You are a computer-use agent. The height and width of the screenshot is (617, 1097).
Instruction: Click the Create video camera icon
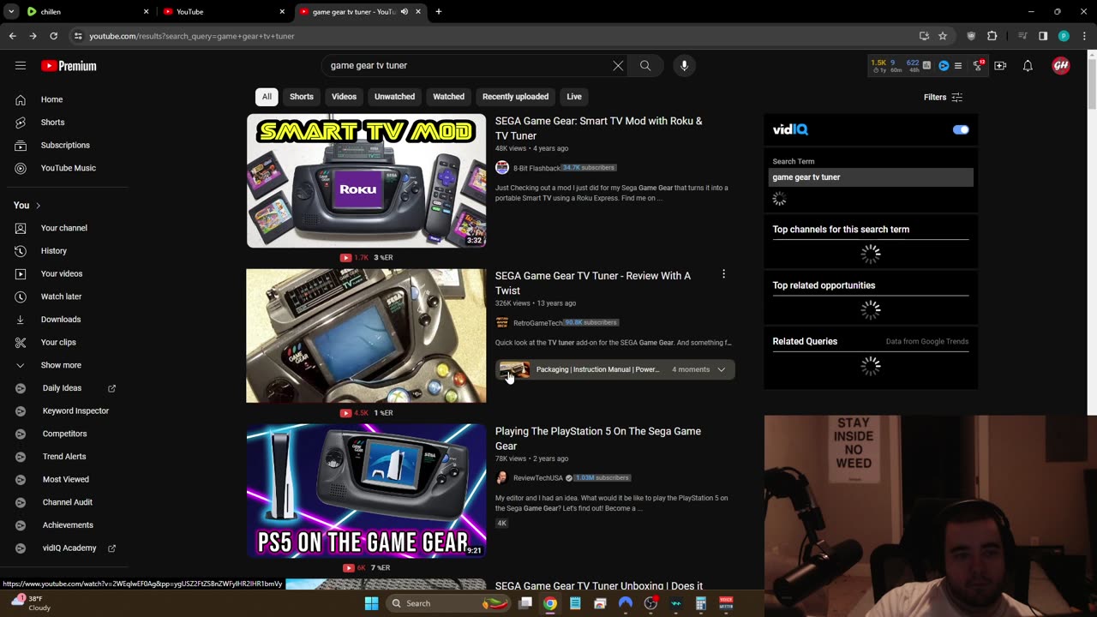pos(1000,65)
